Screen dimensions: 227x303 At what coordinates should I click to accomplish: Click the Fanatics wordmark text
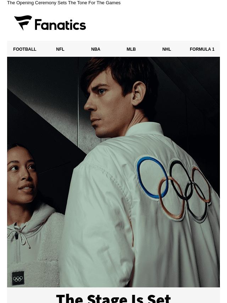pyautogui.click(x=60, y=25)
